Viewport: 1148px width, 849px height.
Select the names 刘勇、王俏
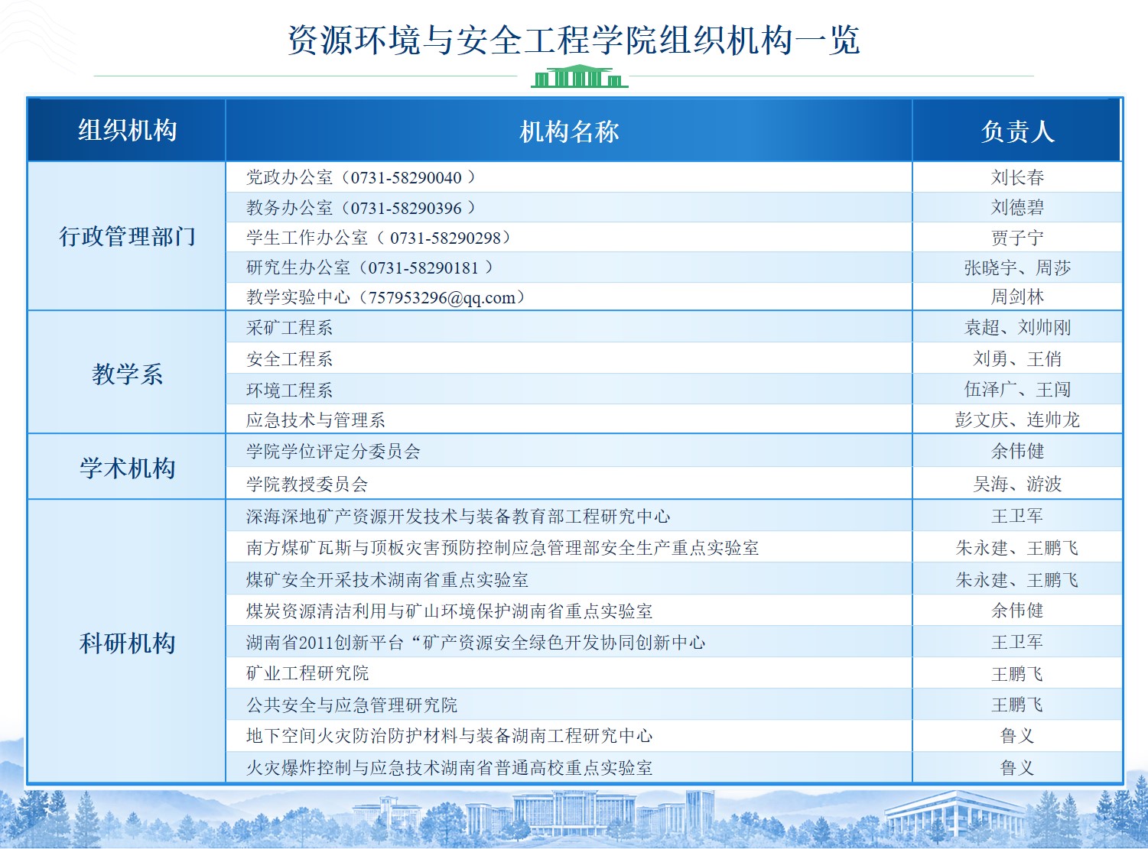pyautogui.click(x=1017, y=358)
